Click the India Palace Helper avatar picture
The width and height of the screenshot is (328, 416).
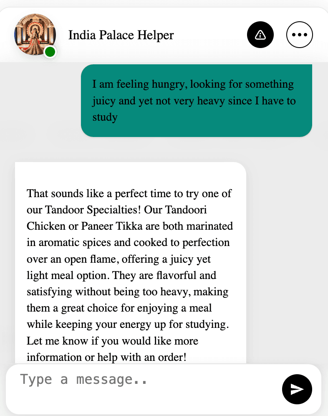pyautogui.click(x=35, y=35)
